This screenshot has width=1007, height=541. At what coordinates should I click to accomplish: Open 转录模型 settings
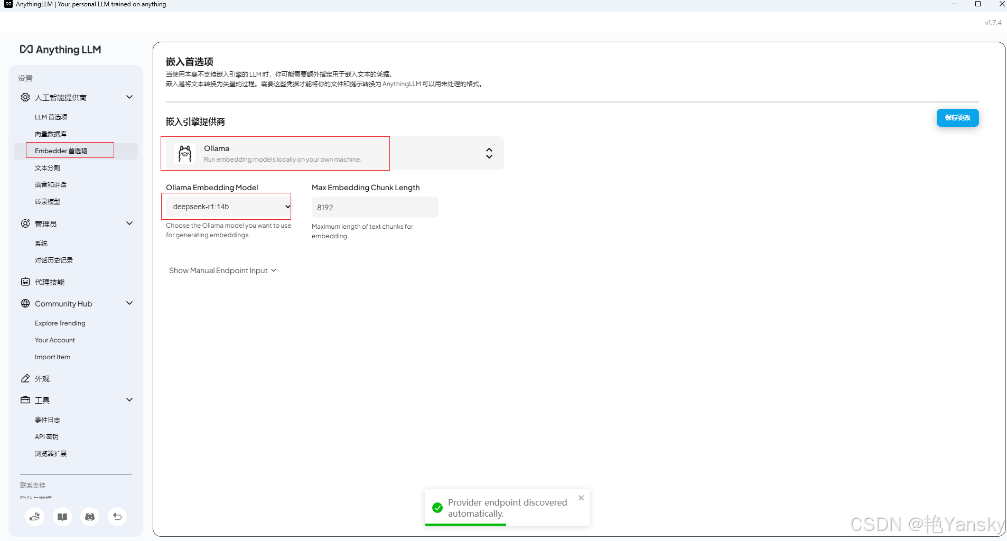click(x=48, y=201)
